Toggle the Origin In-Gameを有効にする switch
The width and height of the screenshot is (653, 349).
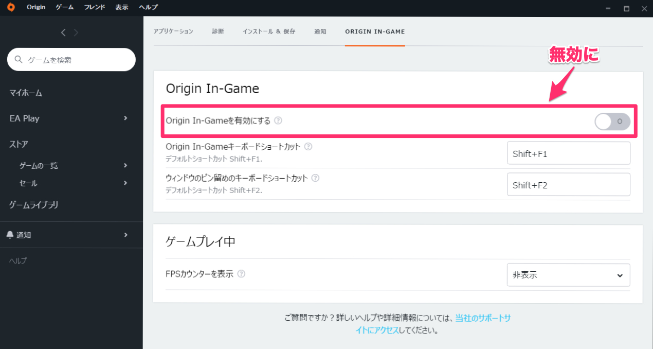612,121
